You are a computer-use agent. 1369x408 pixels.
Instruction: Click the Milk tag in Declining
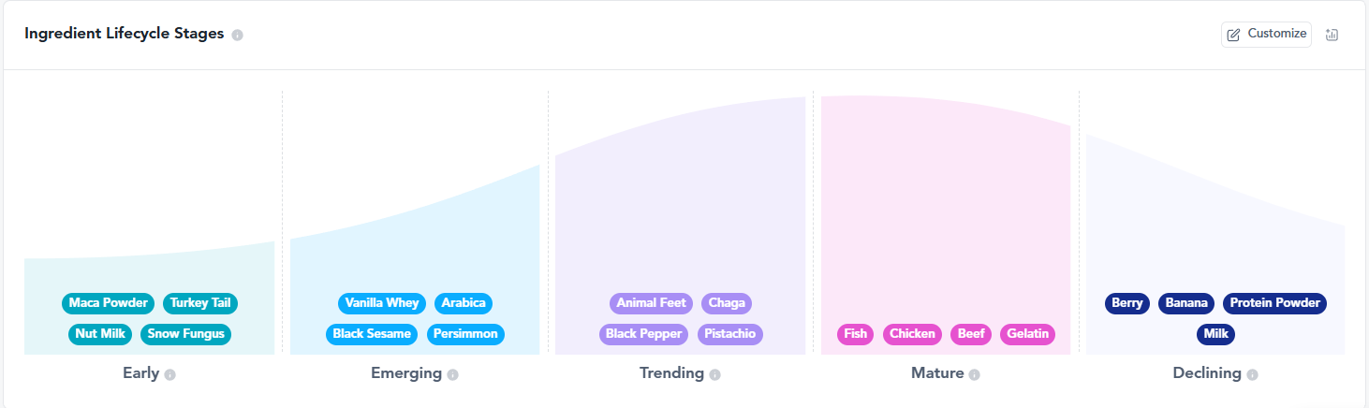[1215, 334]
